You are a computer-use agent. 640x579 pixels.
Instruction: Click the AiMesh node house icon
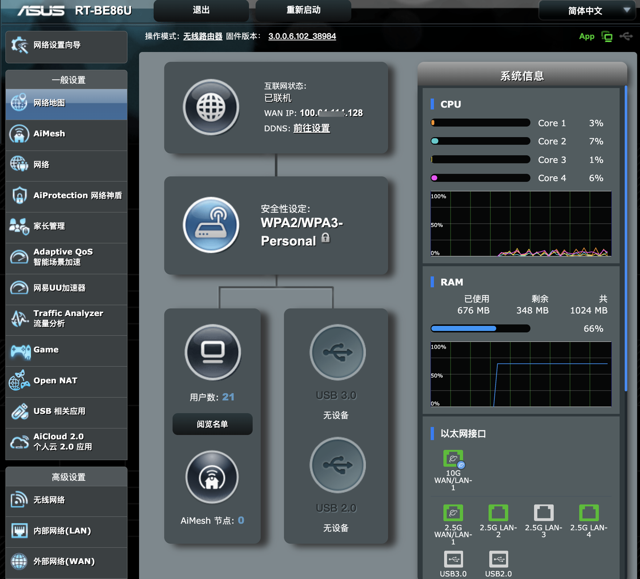click(212, 477)
